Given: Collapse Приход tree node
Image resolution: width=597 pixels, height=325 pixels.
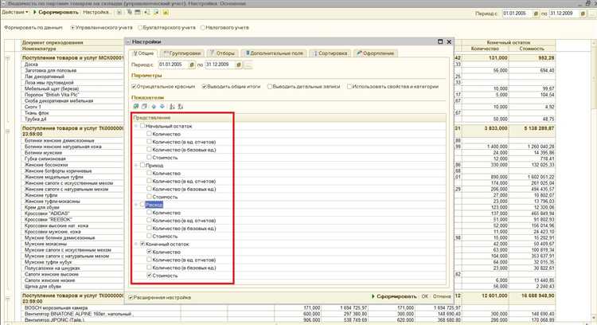Looking at the screenshot, I should tap(136, 165).
